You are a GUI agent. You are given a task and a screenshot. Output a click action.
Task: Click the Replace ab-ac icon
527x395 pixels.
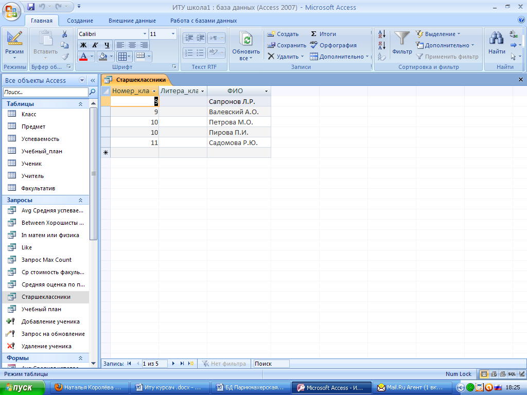point(514,34)
